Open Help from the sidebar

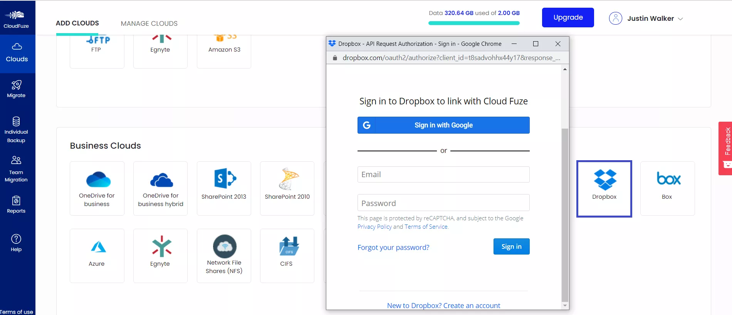(x=16, y=243)
